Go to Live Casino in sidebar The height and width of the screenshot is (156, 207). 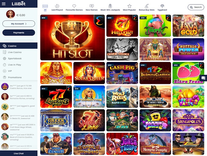coord(15,52)
